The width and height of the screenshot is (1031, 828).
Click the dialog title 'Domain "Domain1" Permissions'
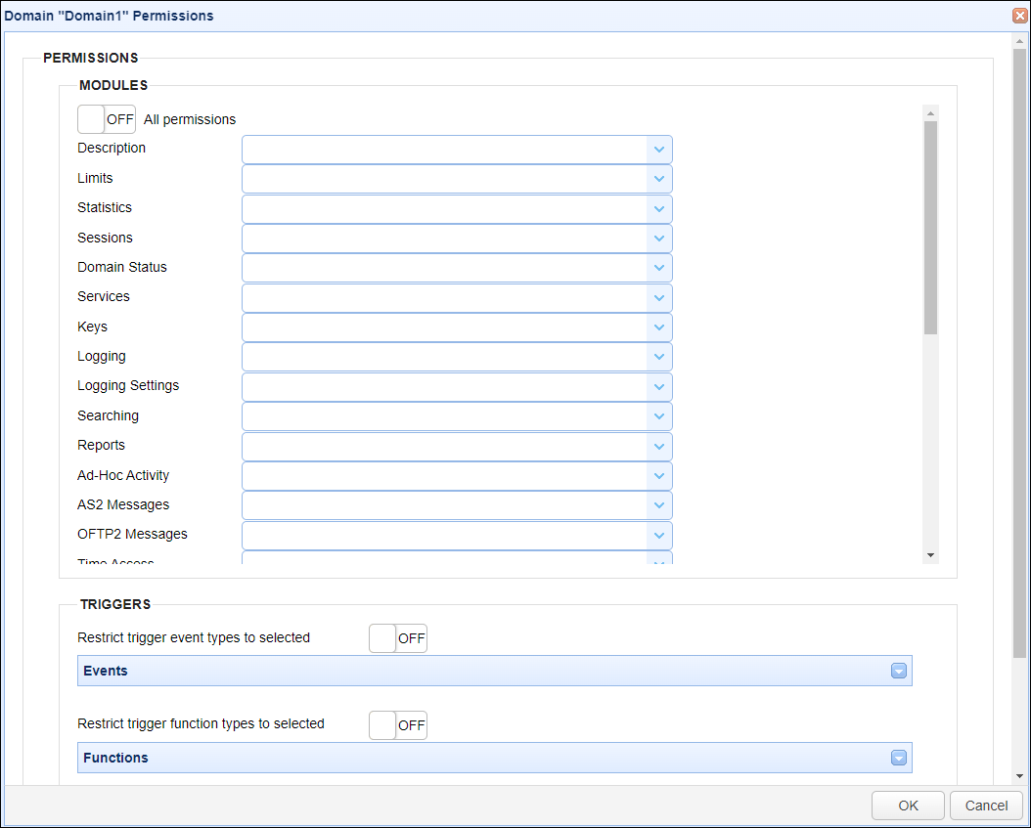[x=110, y=16]
